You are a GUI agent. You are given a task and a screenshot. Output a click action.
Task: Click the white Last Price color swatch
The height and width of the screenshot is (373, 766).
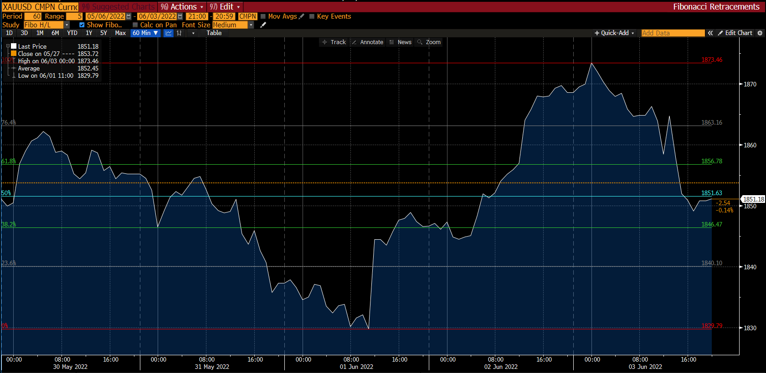14,46
